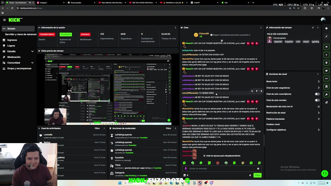Screen dimensions: 331x186
Task: Open Restricción de edad settings arrow
Action: click(x=319, y=113)
